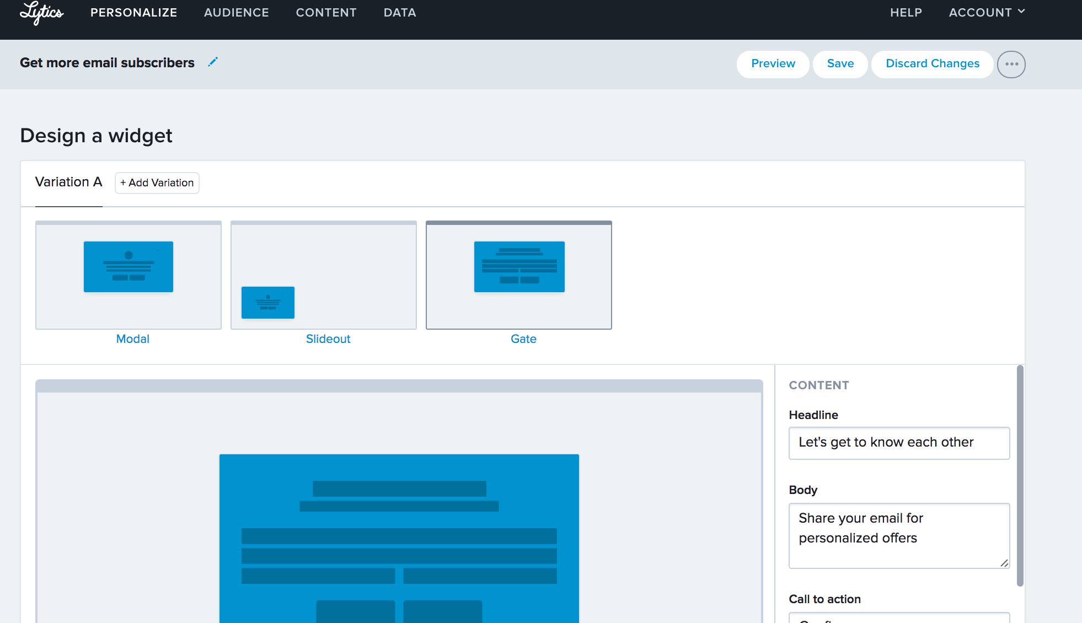Click the 'Design a widget' heading
The height and width of the screenshot is (623, 1082).
[x=96, y=136]
